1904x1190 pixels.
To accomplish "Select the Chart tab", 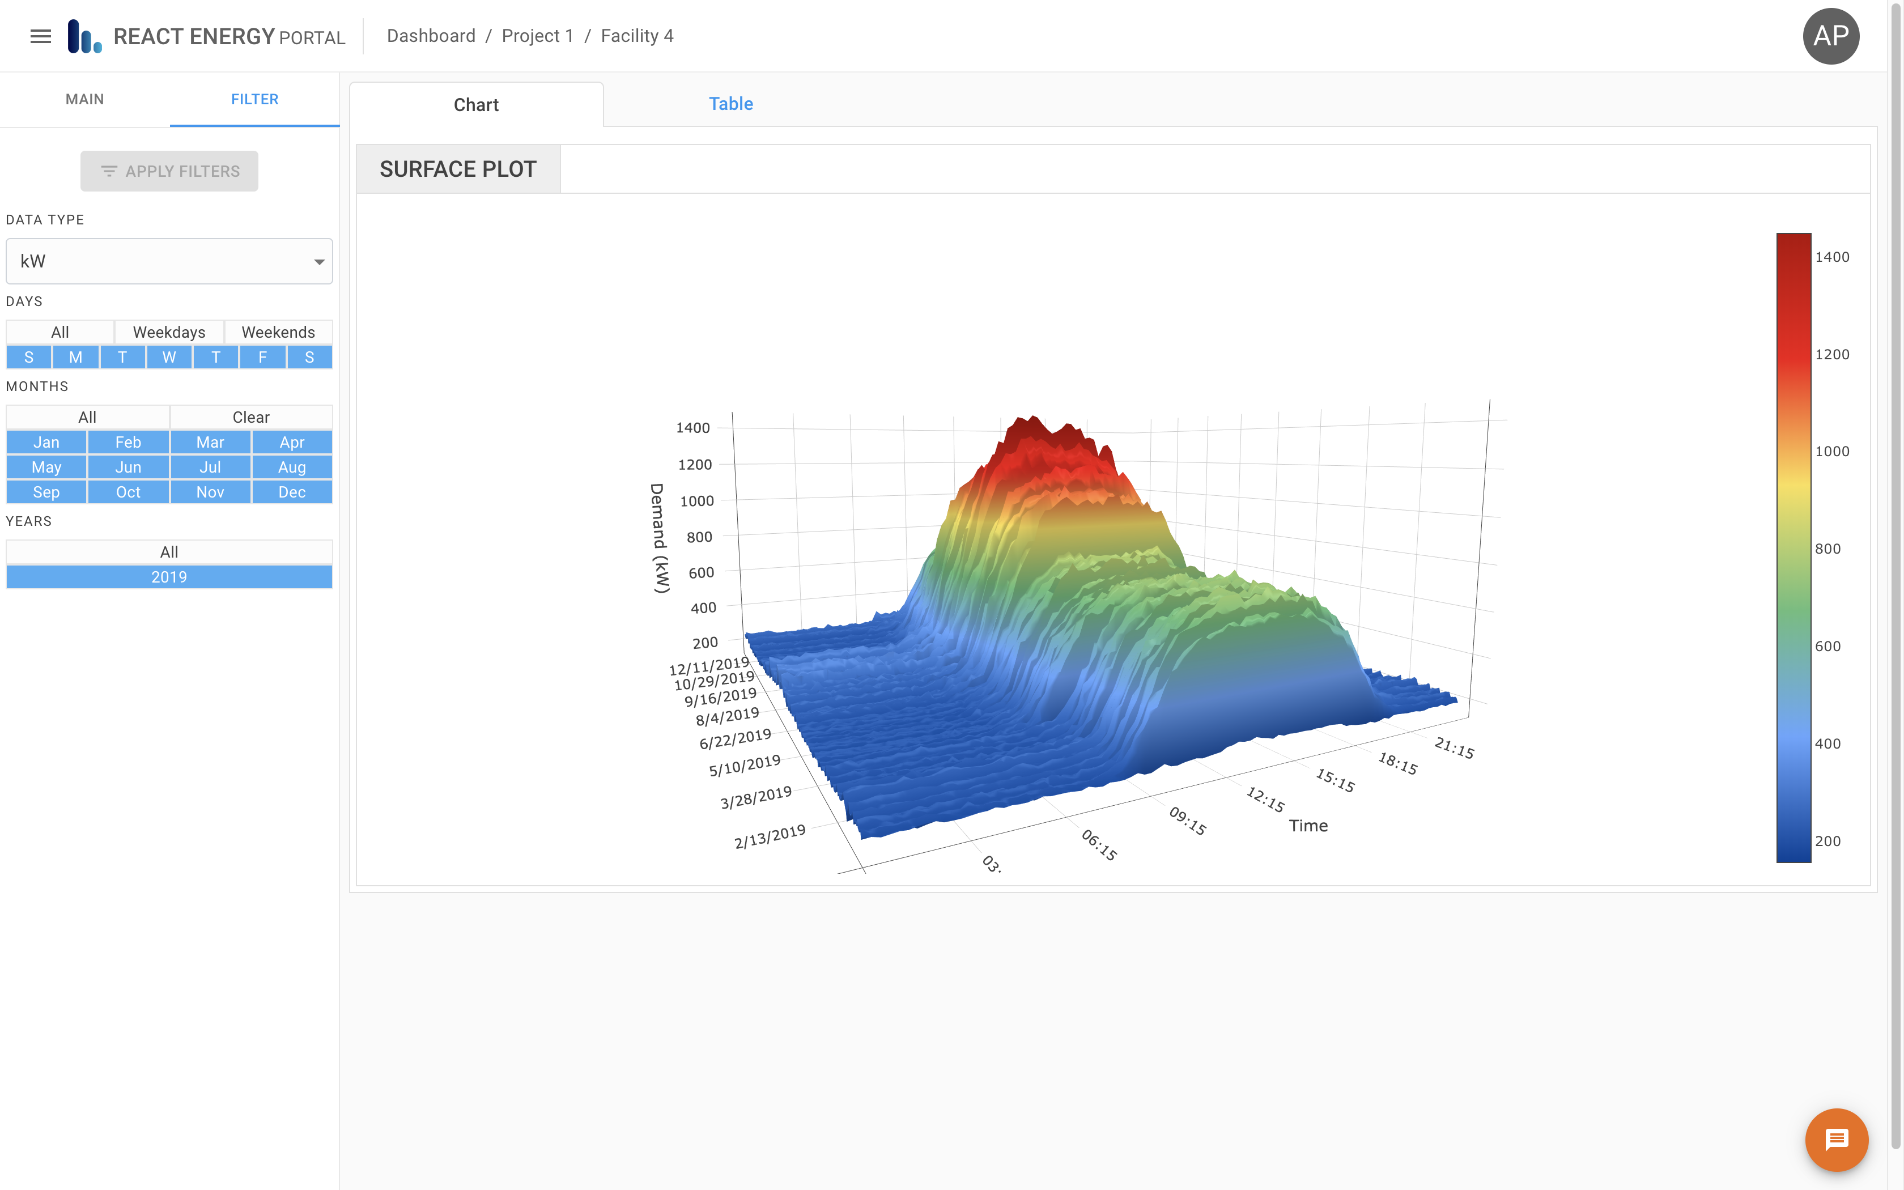I will pyautogui.click(x=476, y=104).
